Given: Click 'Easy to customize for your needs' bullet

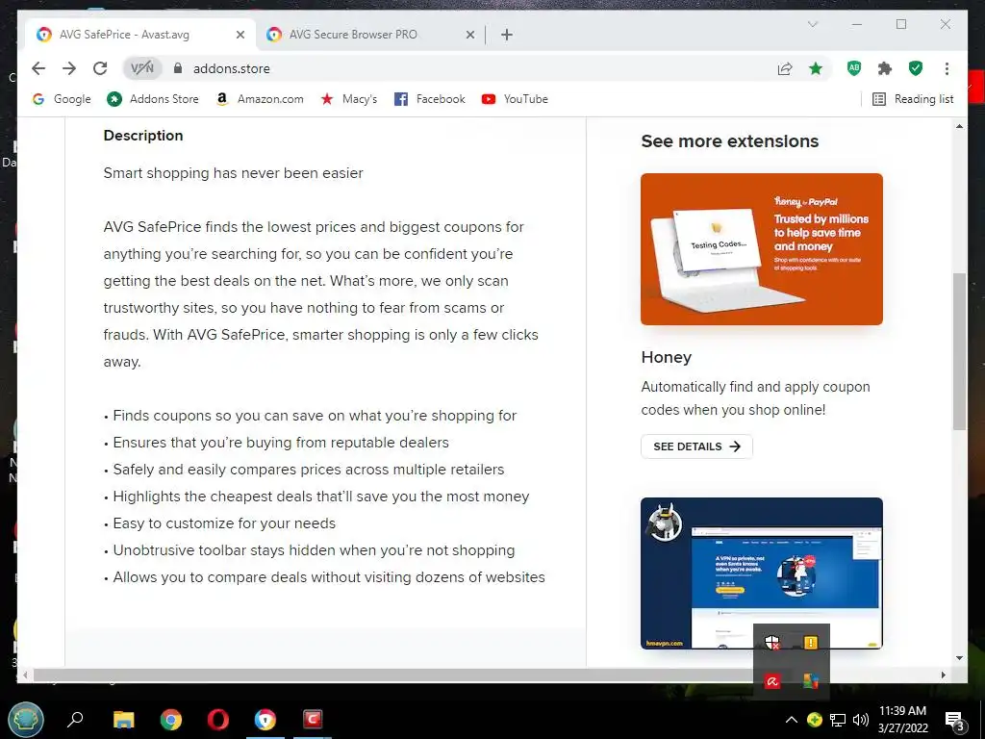Looking at the screenshot, I should (x=224, y=523).
